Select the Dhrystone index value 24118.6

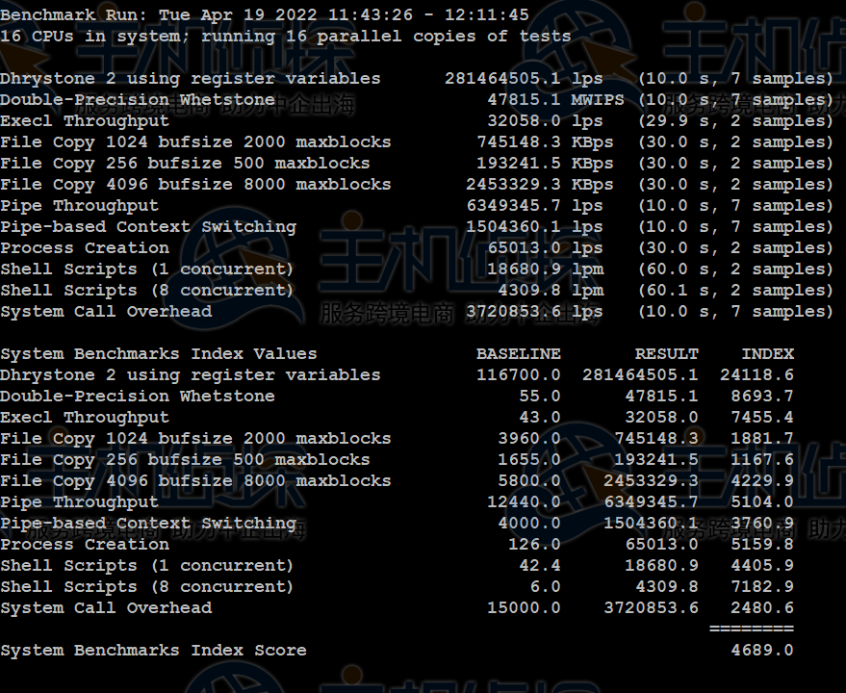point(756,375)
